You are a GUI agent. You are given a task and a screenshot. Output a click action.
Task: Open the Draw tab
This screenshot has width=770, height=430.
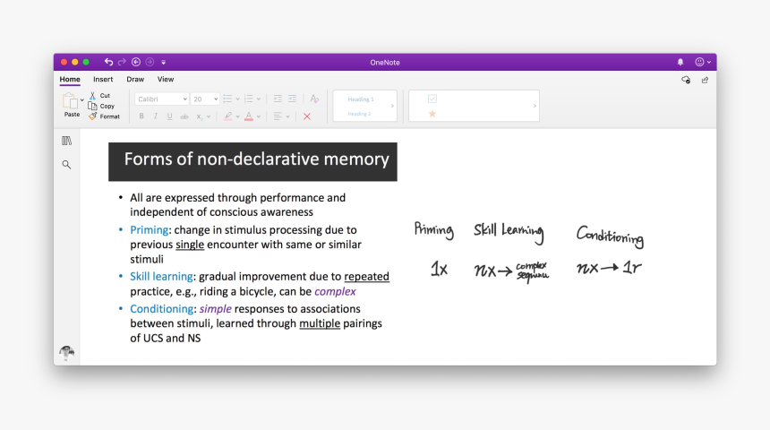[x=135, y=80]
